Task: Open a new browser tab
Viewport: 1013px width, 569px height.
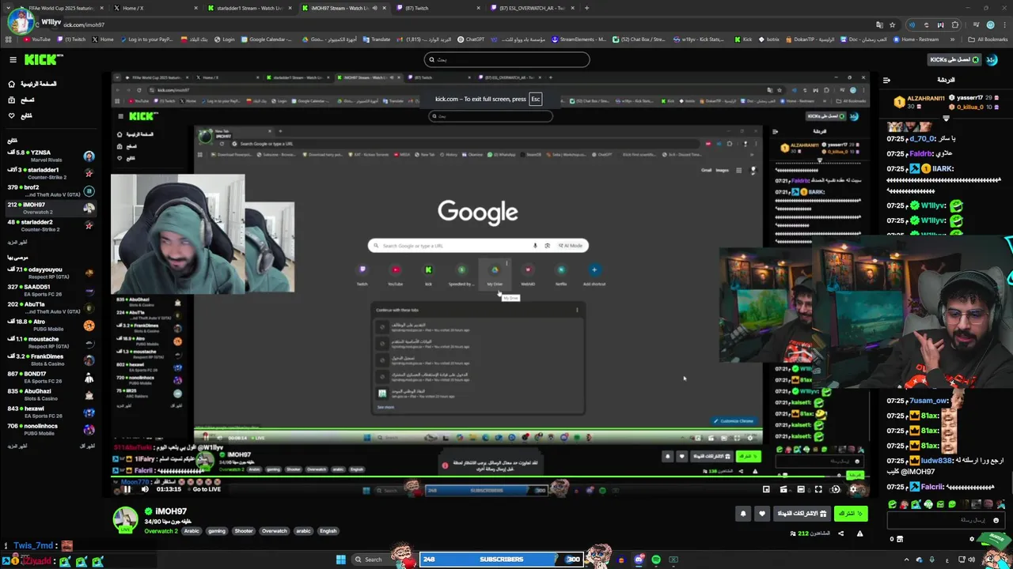Action: pyautogui.click(x=586, y=8)
